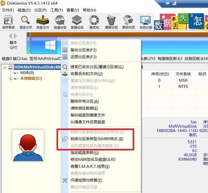Image resolution: width=208 pixels, height=193 pixels.
Task: Click the 删除分区 trash icon
Action: click(111, 22)
